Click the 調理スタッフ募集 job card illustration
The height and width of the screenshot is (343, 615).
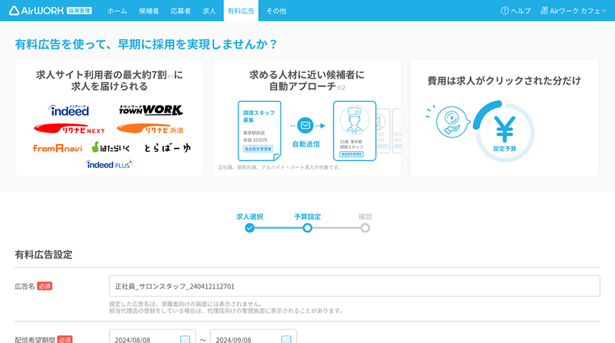pos(259,130)
